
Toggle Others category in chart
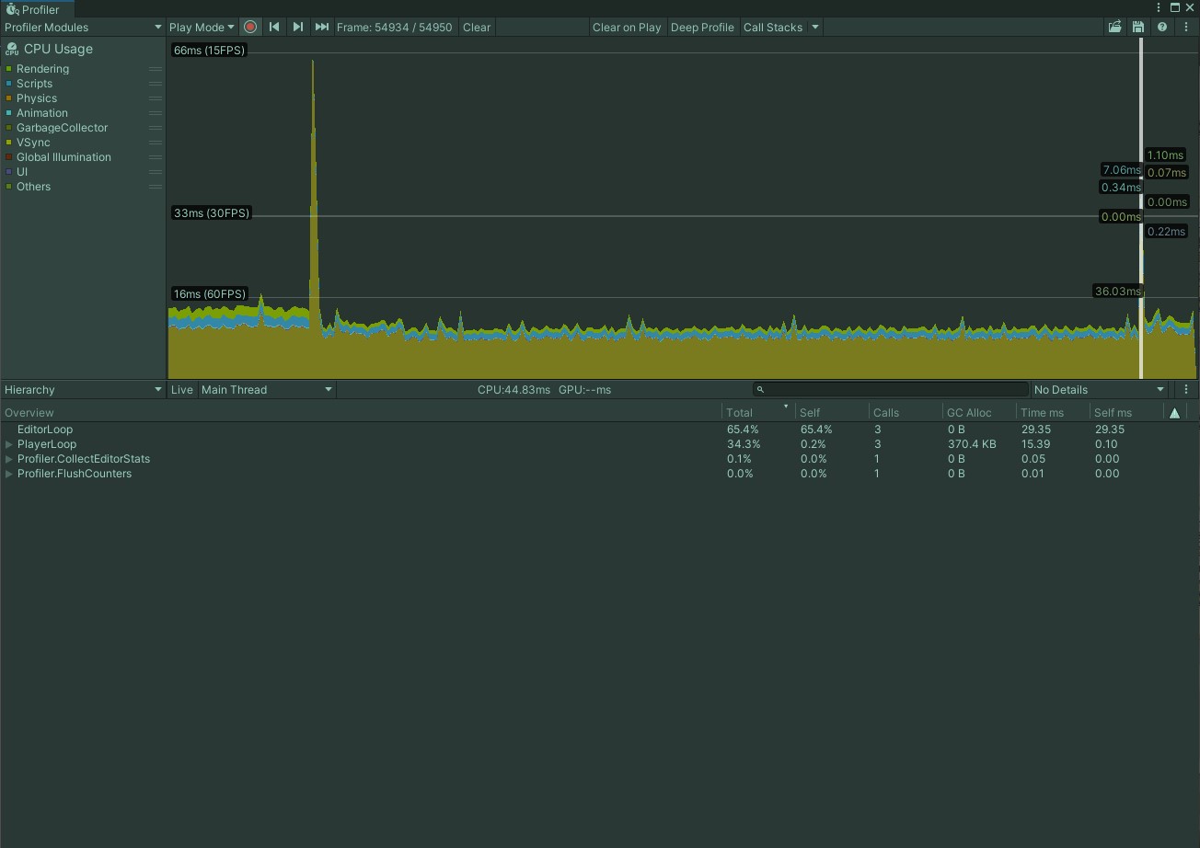click(x=8, y=187)
